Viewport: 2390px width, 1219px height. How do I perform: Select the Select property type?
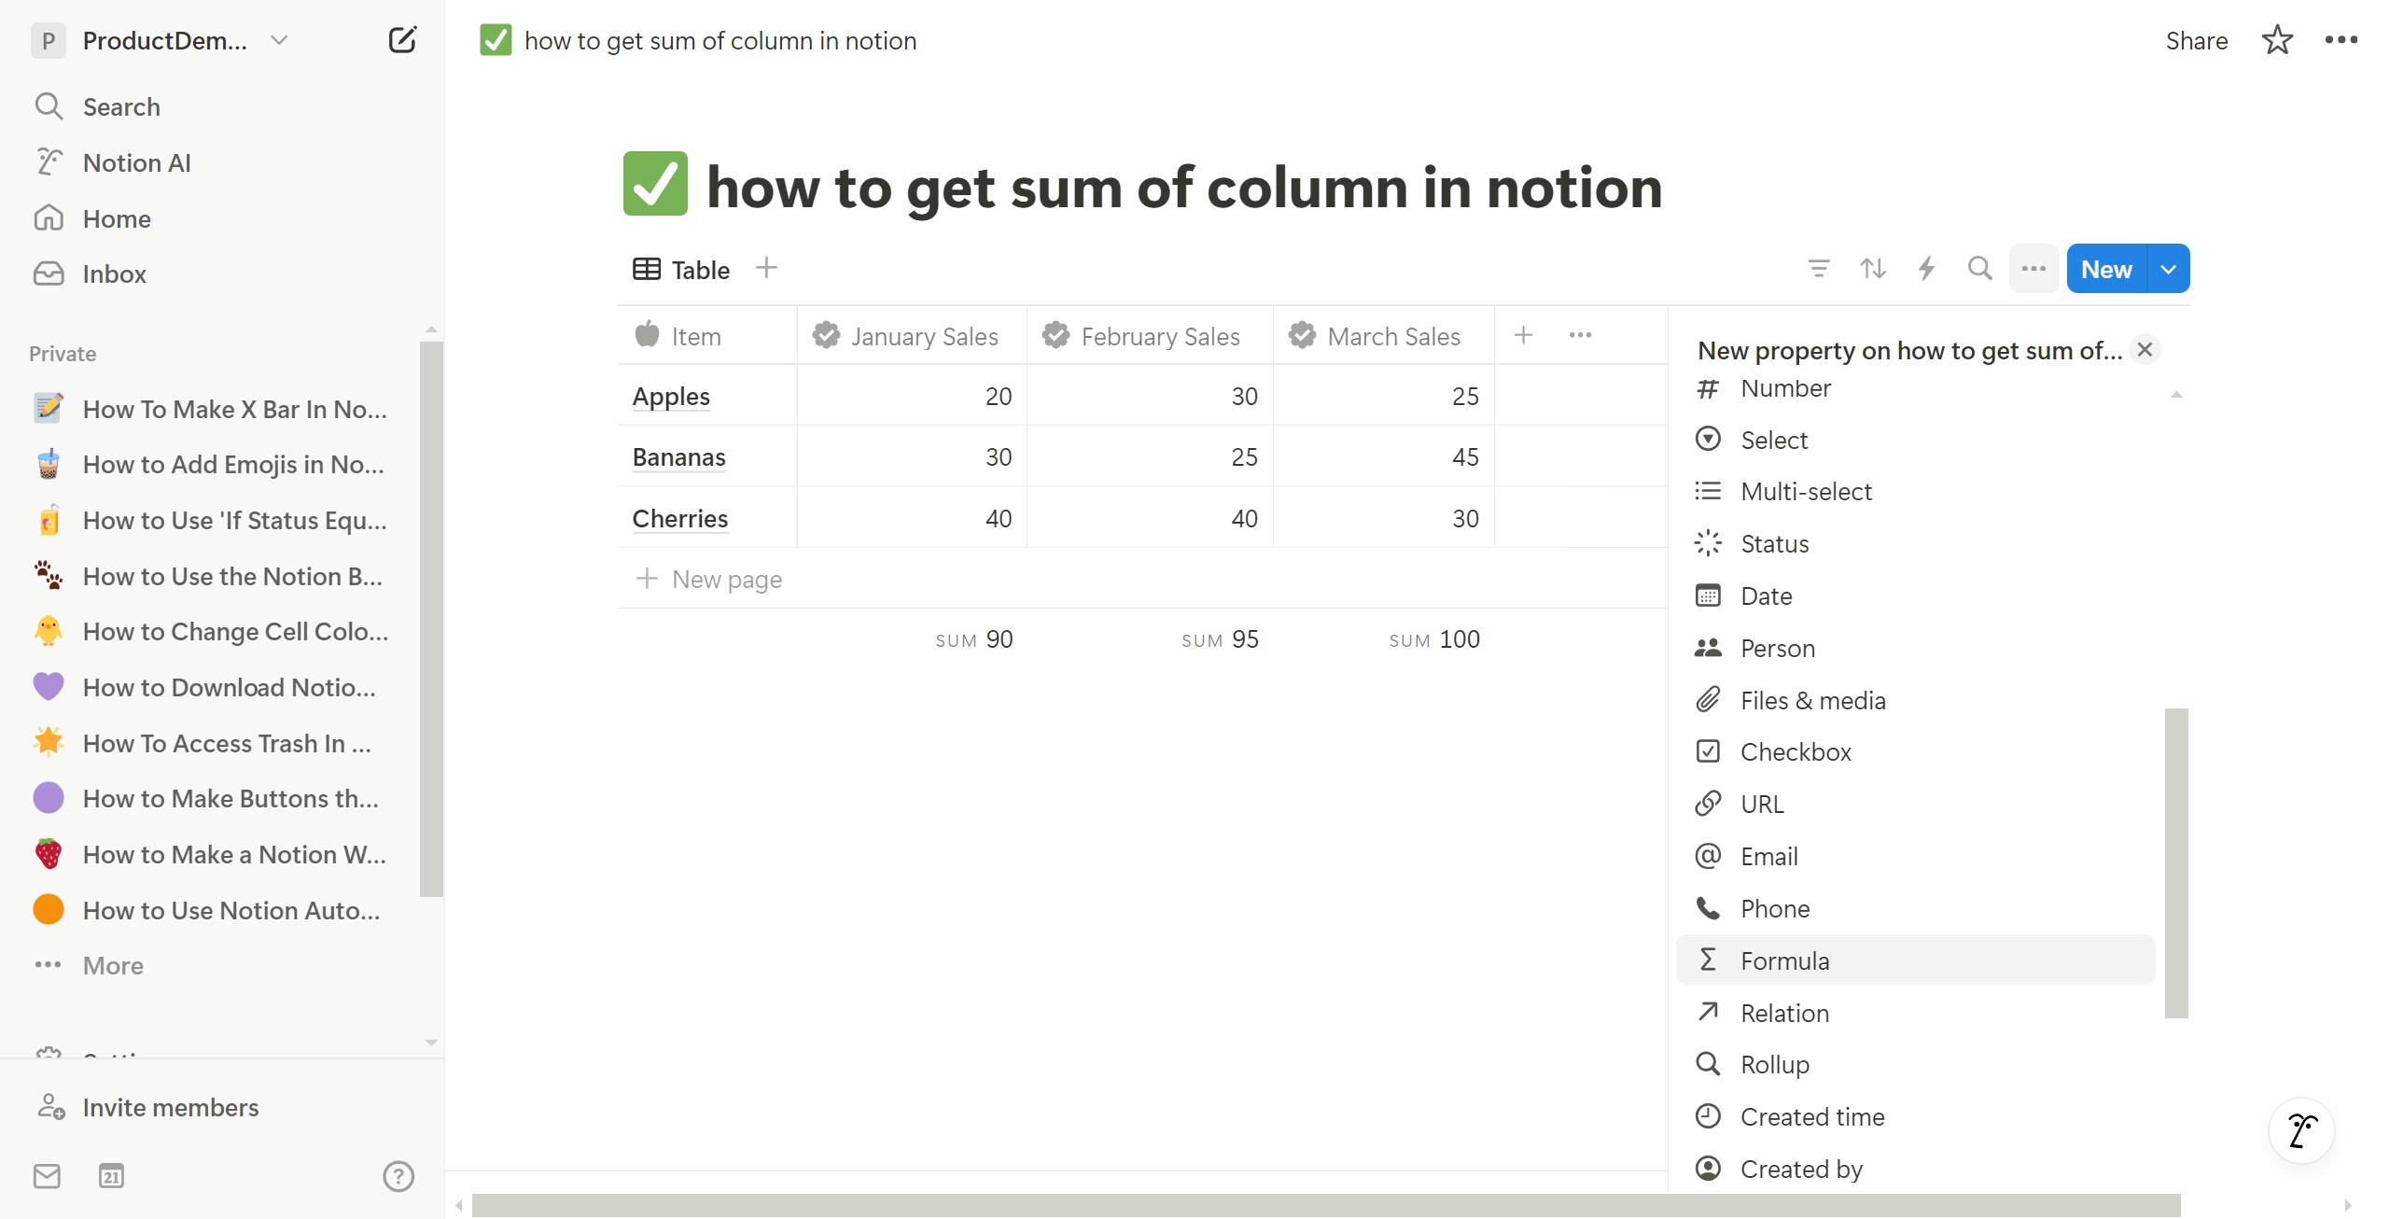point(1915,440)
